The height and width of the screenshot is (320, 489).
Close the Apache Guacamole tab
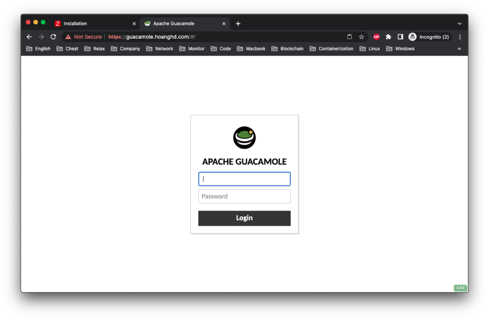[x=223, y=24]
